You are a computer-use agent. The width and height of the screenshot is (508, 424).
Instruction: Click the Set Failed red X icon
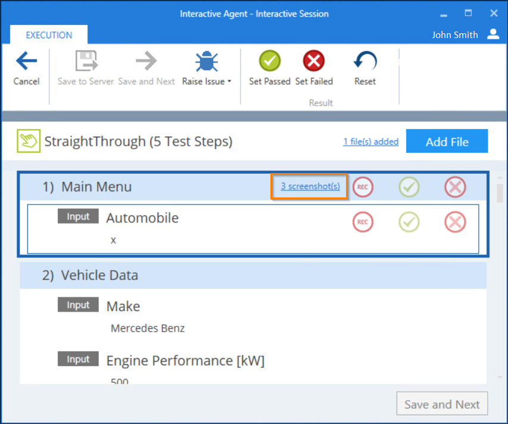314,61
